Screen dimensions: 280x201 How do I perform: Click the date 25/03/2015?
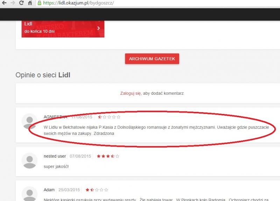click(x=69, y=190)
